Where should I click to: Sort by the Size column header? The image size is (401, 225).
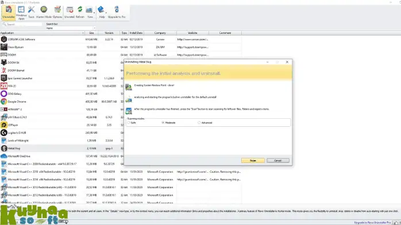point(91,33)
